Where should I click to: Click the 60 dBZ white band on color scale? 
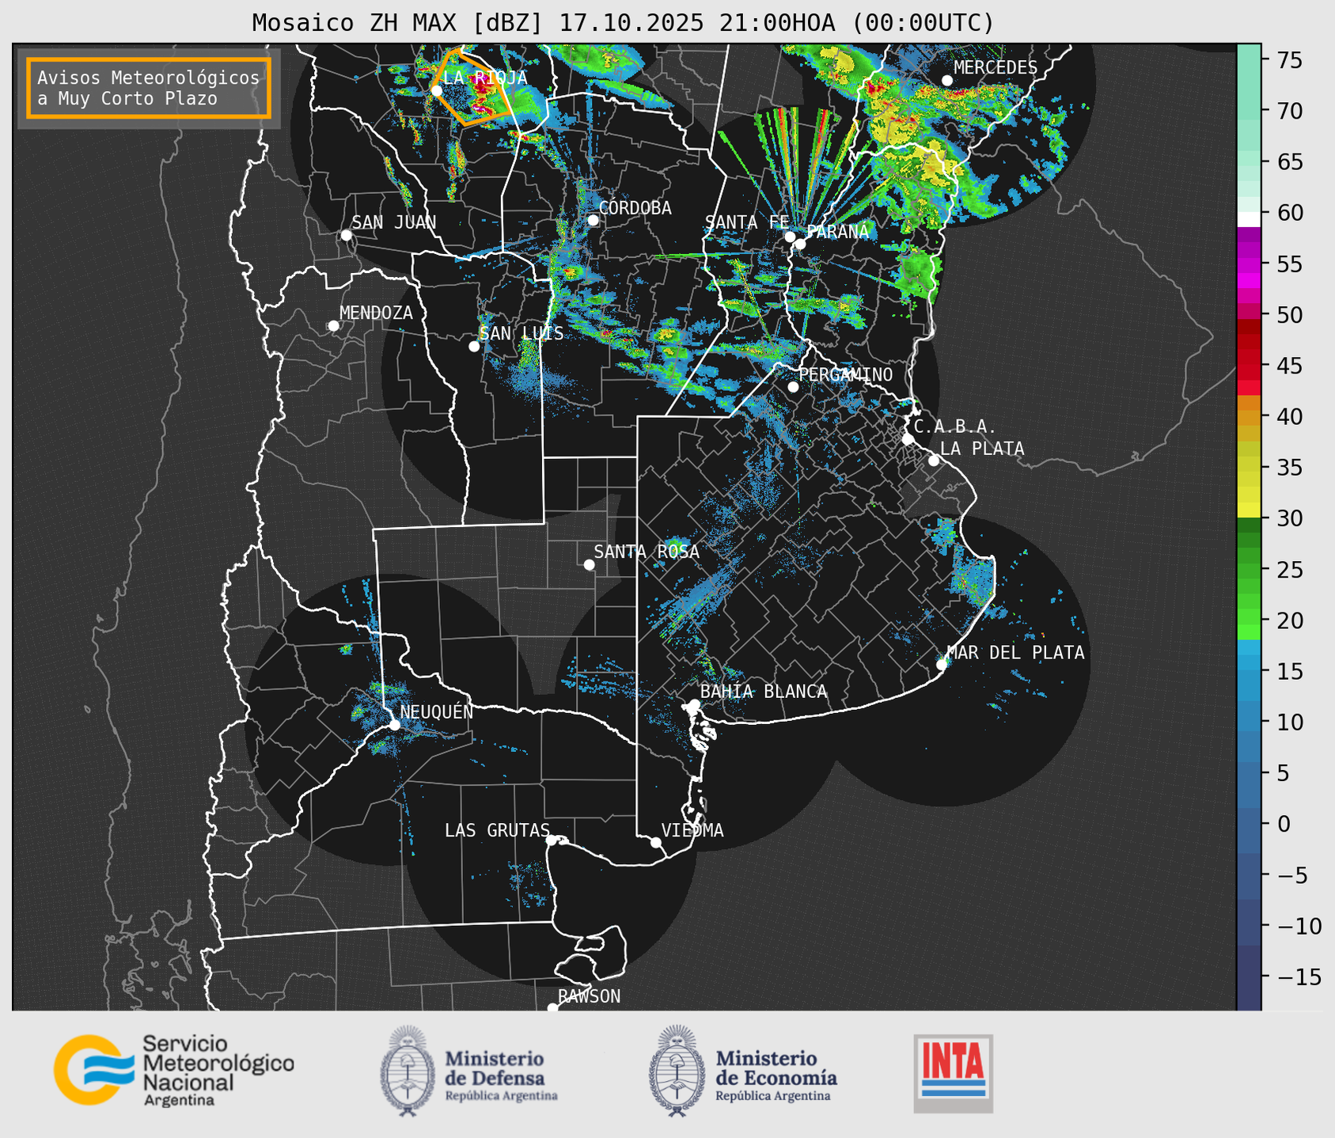coord(1248,219)
